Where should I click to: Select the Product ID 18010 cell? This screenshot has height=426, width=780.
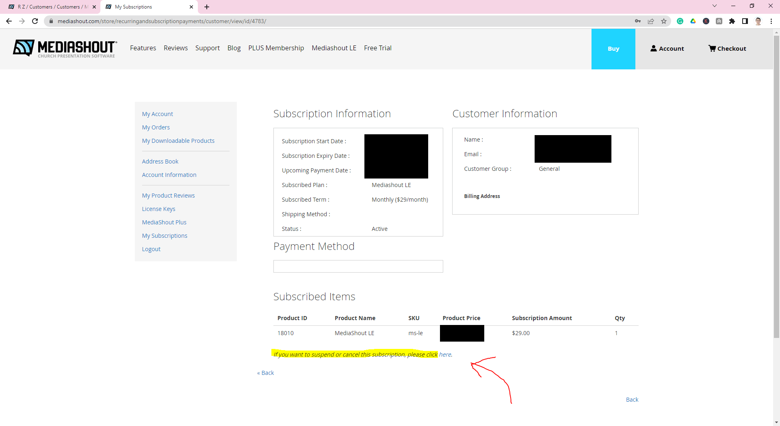[x=285, y=333]
